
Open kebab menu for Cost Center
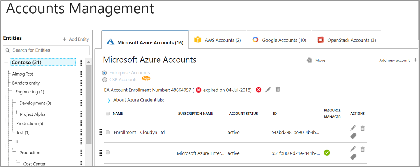(81, 164)
